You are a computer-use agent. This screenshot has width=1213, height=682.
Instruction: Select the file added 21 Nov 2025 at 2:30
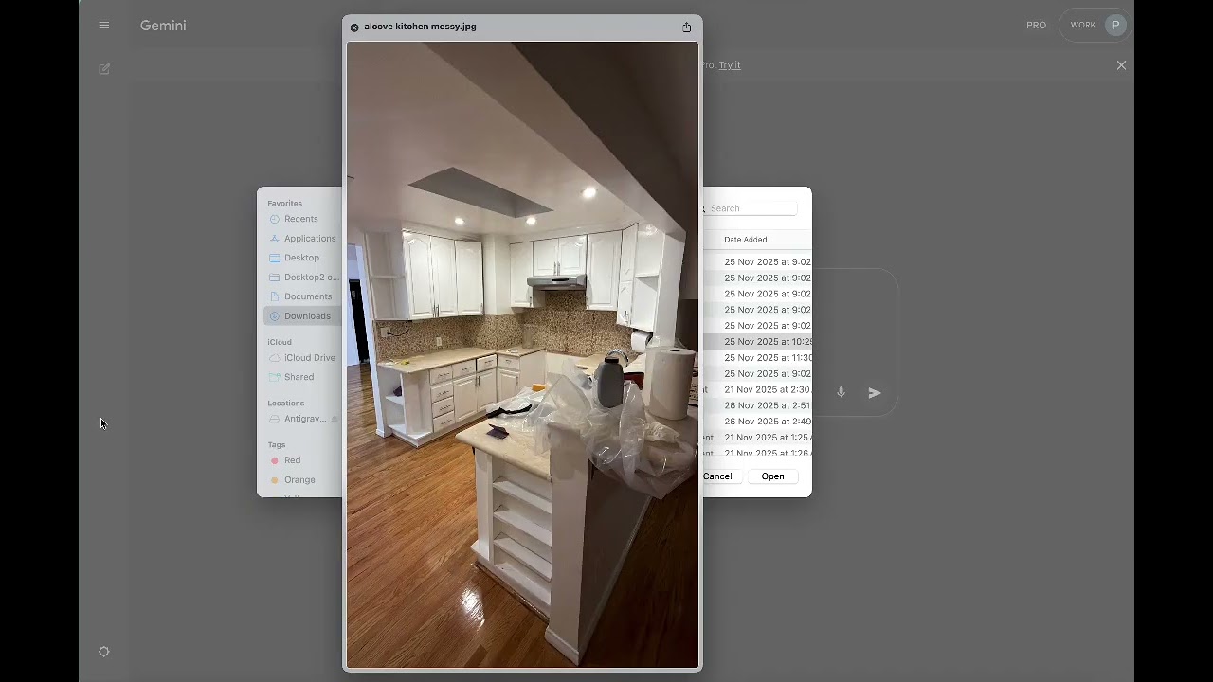point(757,389)
